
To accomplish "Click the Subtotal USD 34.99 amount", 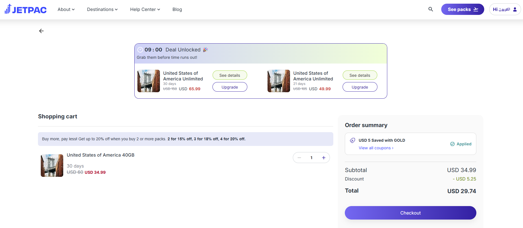I will (x=462, y=170).
